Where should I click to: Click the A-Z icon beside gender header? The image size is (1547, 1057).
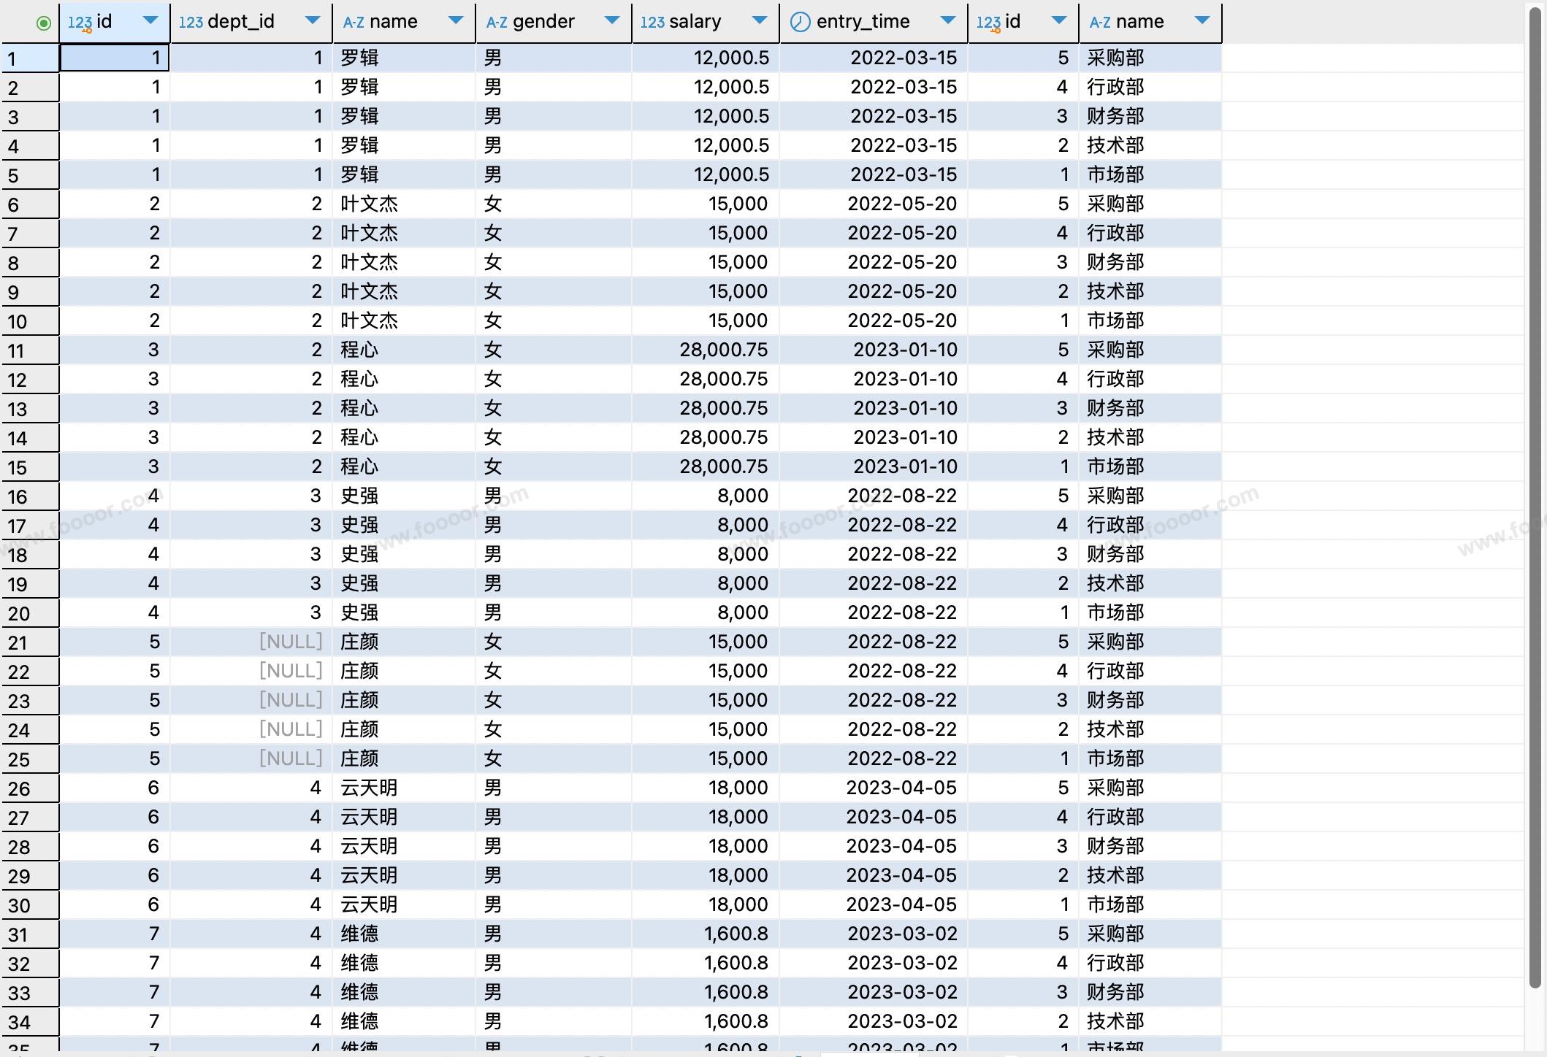pos(497,23)
